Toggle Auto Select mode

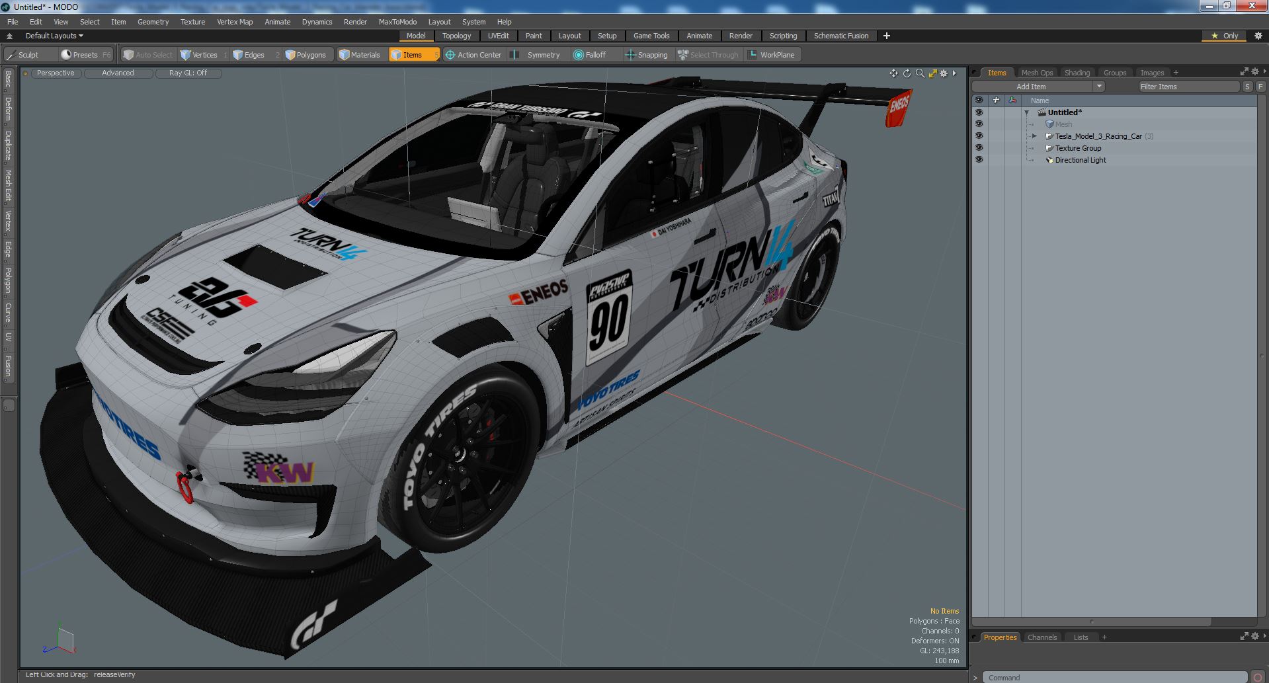tap(148, 55)
